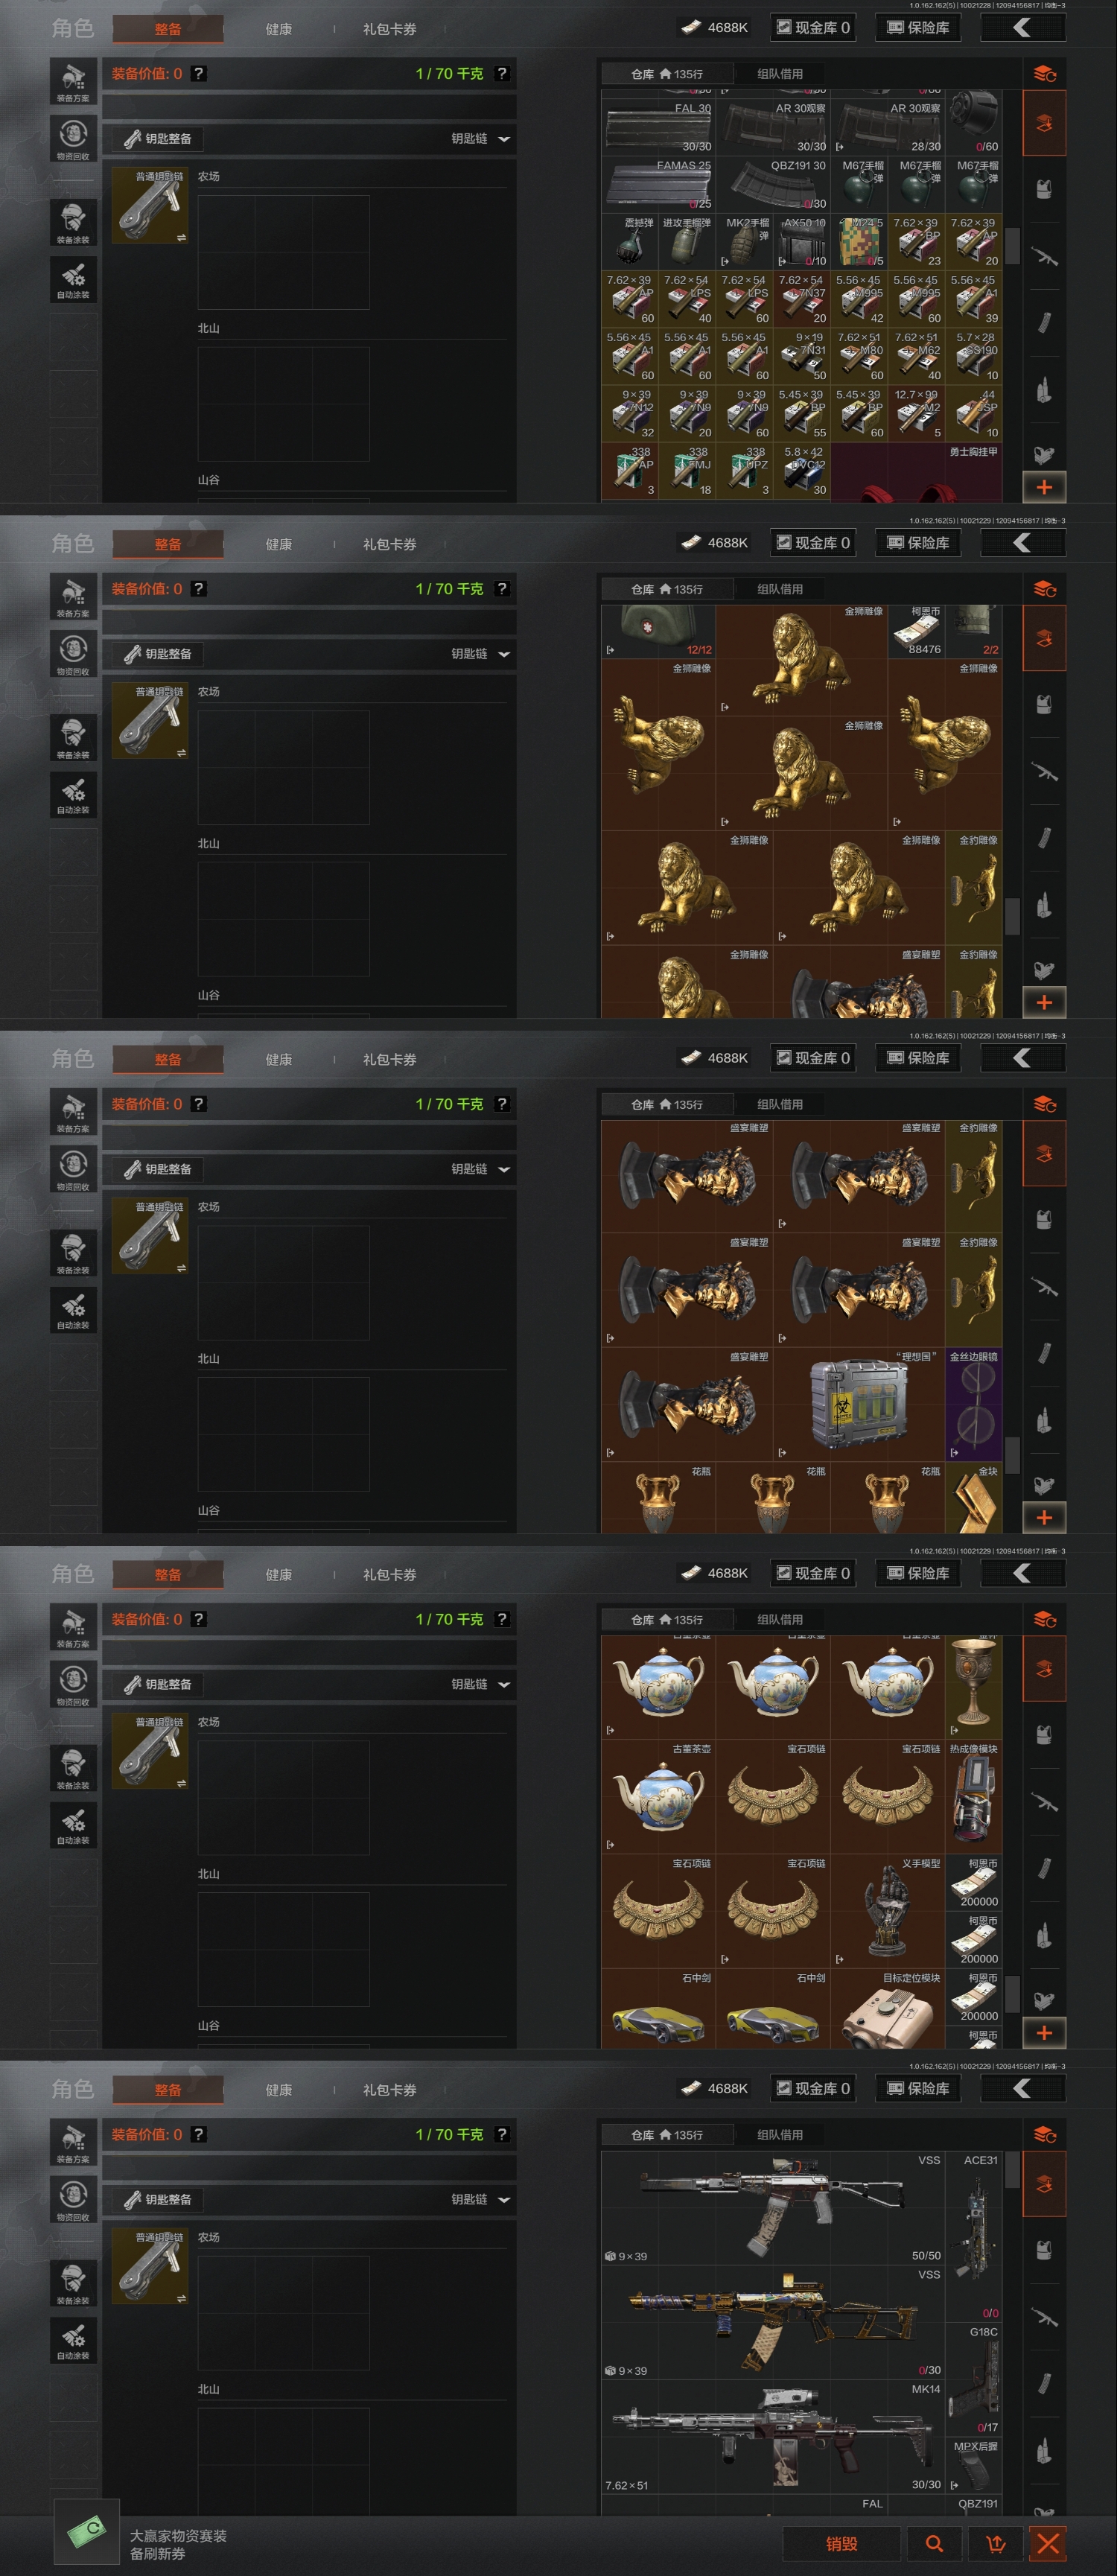Pick the 9×19 7N31 ammo box

pyautogui.click(x=802, y=356)
